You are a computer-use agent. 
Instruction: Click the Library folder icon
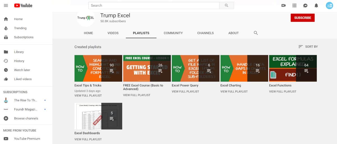(x=6, y=52)
